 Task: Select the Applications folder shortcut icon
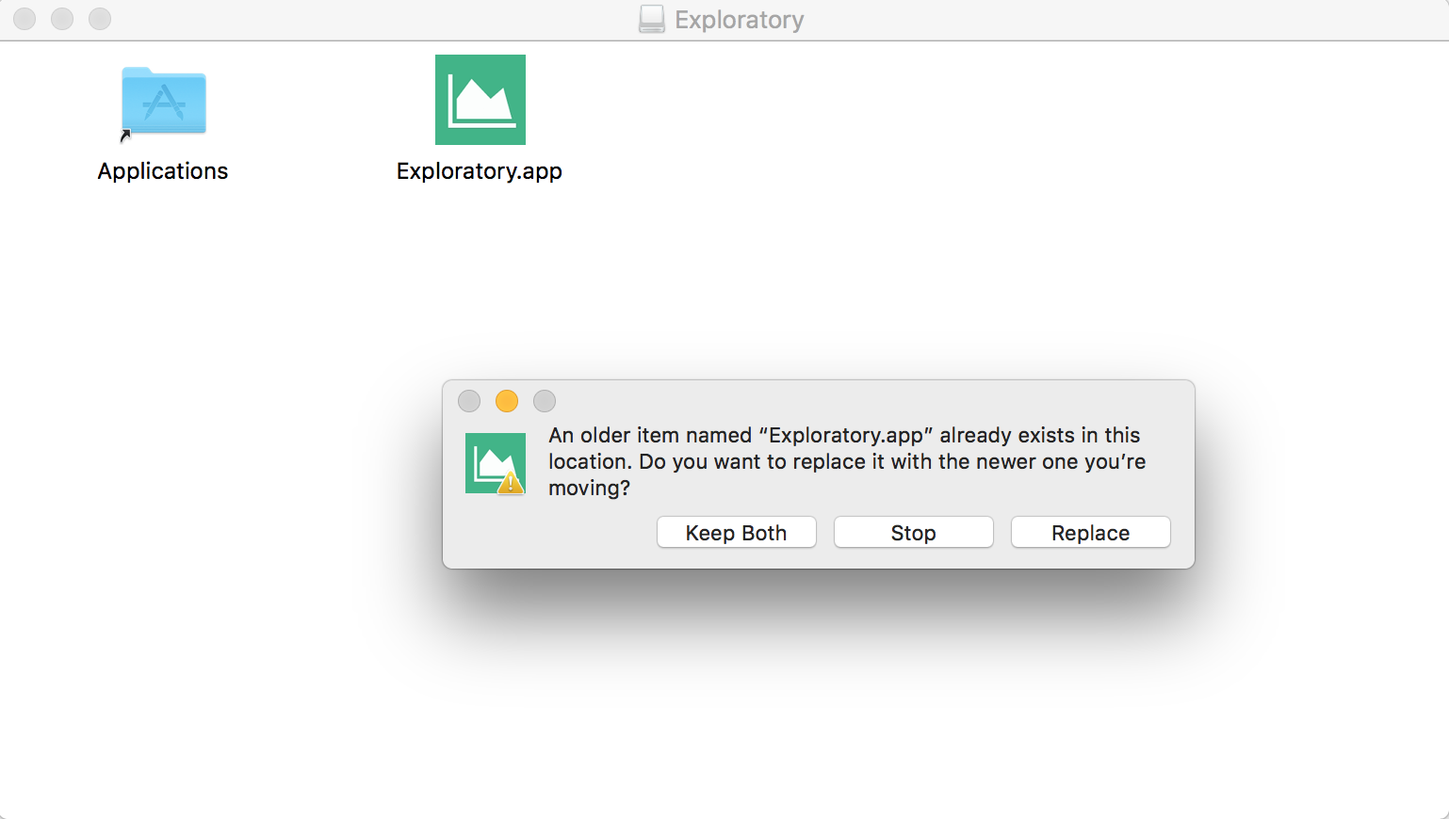coord(163,103)
